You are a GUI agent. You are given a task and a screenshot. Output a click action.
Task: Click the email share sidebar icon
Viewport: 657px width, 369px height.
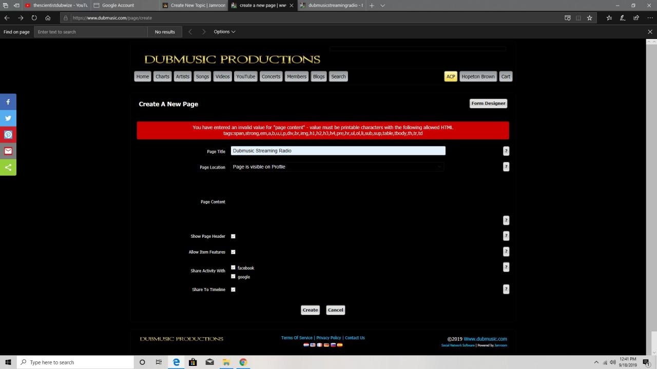pyautogui.click(x=8, y=151)
